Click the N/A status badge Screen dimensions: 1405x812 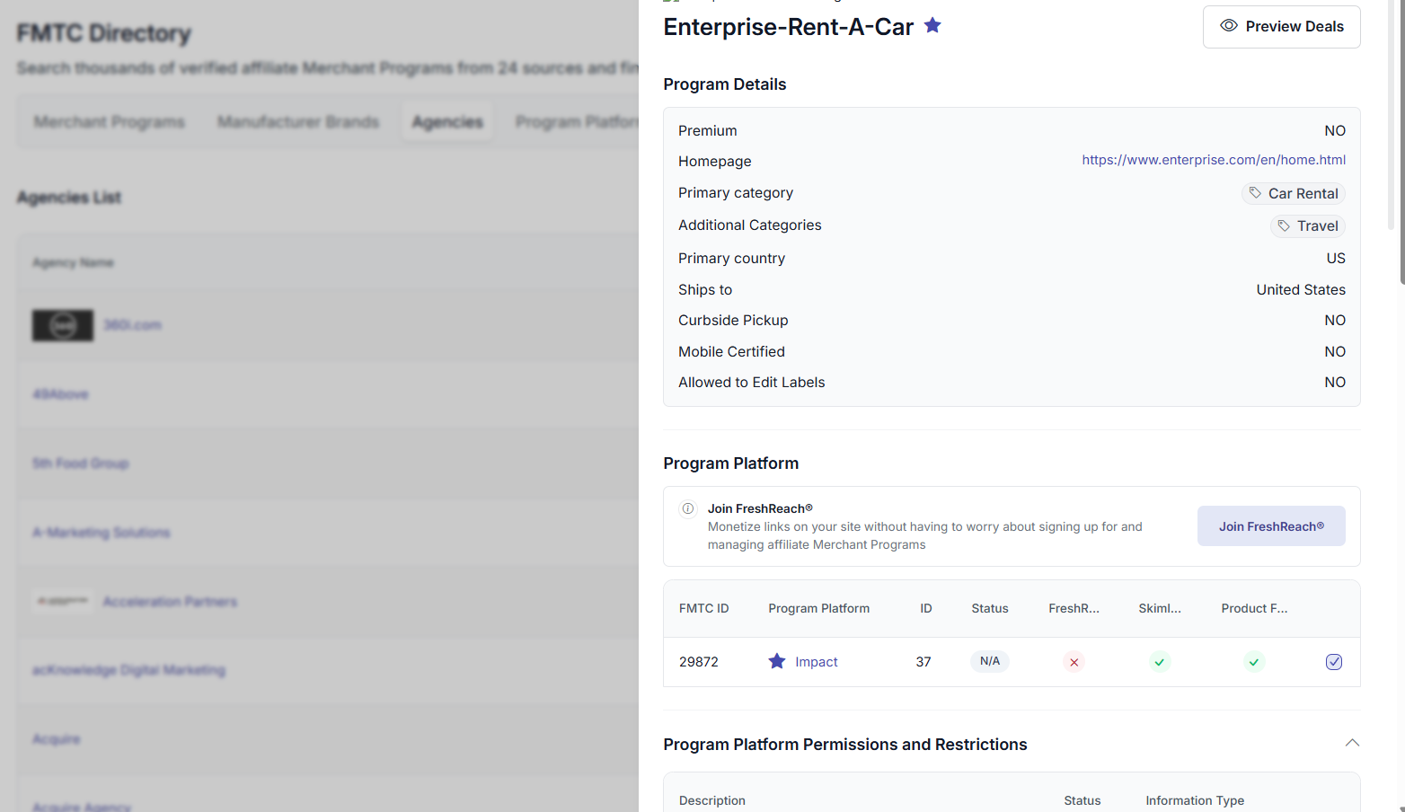(x=989, y=662)
